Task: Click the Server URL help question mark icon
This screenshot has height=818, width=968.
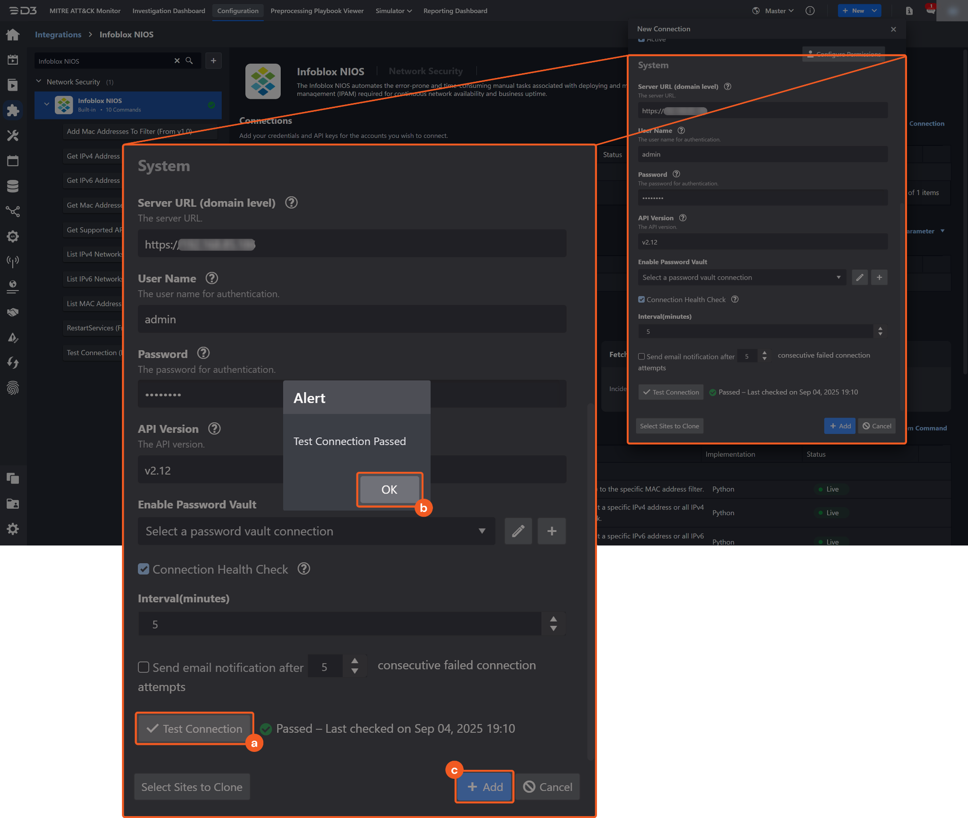Action: [291, 203]
